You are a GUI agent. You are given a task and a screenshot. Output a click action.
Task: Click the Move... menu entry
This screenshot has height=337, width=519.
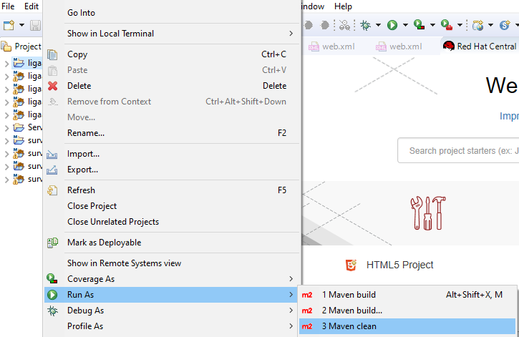pyautogui.click(x=172, y=117)
